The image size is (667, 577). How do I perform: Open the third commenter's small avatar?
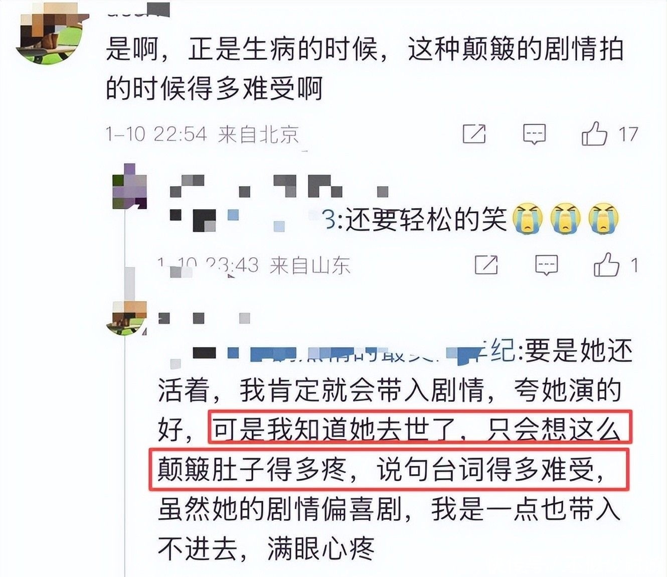click(126, 318)
